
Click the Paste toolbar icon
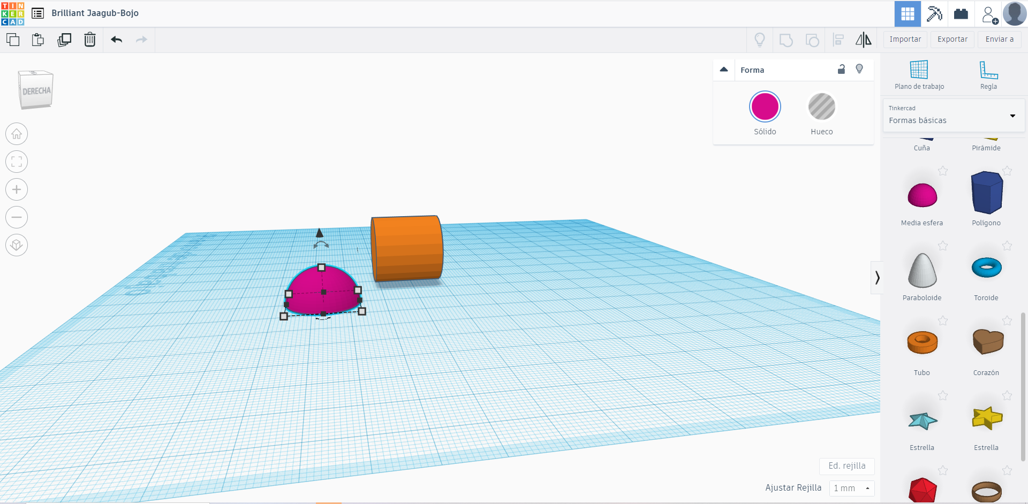[38, 40]
